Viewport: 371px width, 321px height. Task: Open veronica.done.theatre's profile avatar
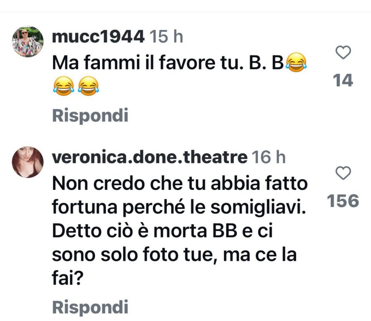click(28, 162)
